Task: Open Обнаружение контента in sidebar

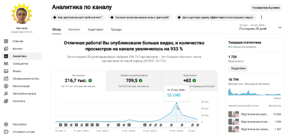Action: pos(22,79)
